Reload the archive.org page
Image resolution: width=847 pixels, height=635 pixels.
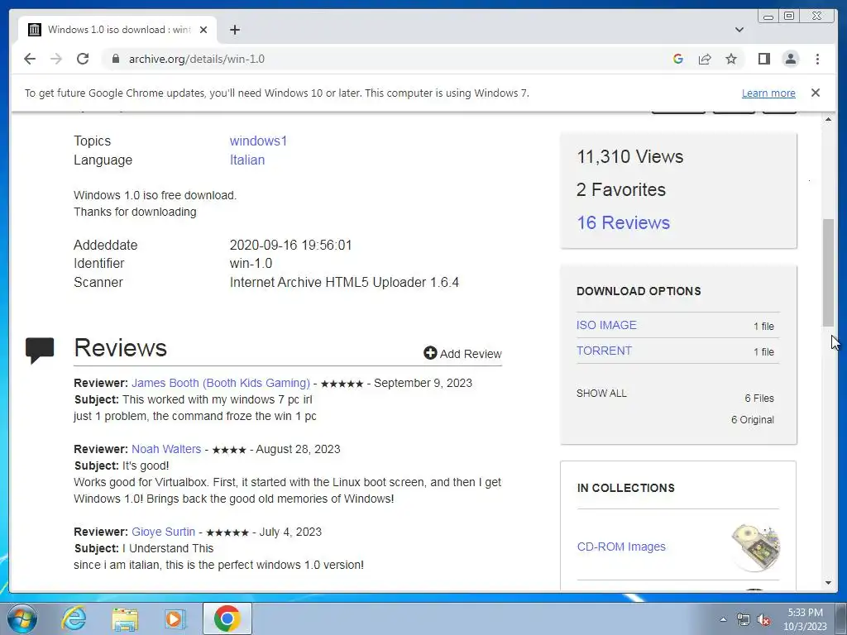click(x=83, y=59)
